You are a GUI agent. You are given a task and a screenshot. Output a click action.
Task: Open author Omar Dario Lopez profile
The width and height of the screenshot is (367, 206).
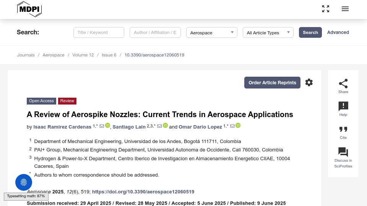click(200, 127)
